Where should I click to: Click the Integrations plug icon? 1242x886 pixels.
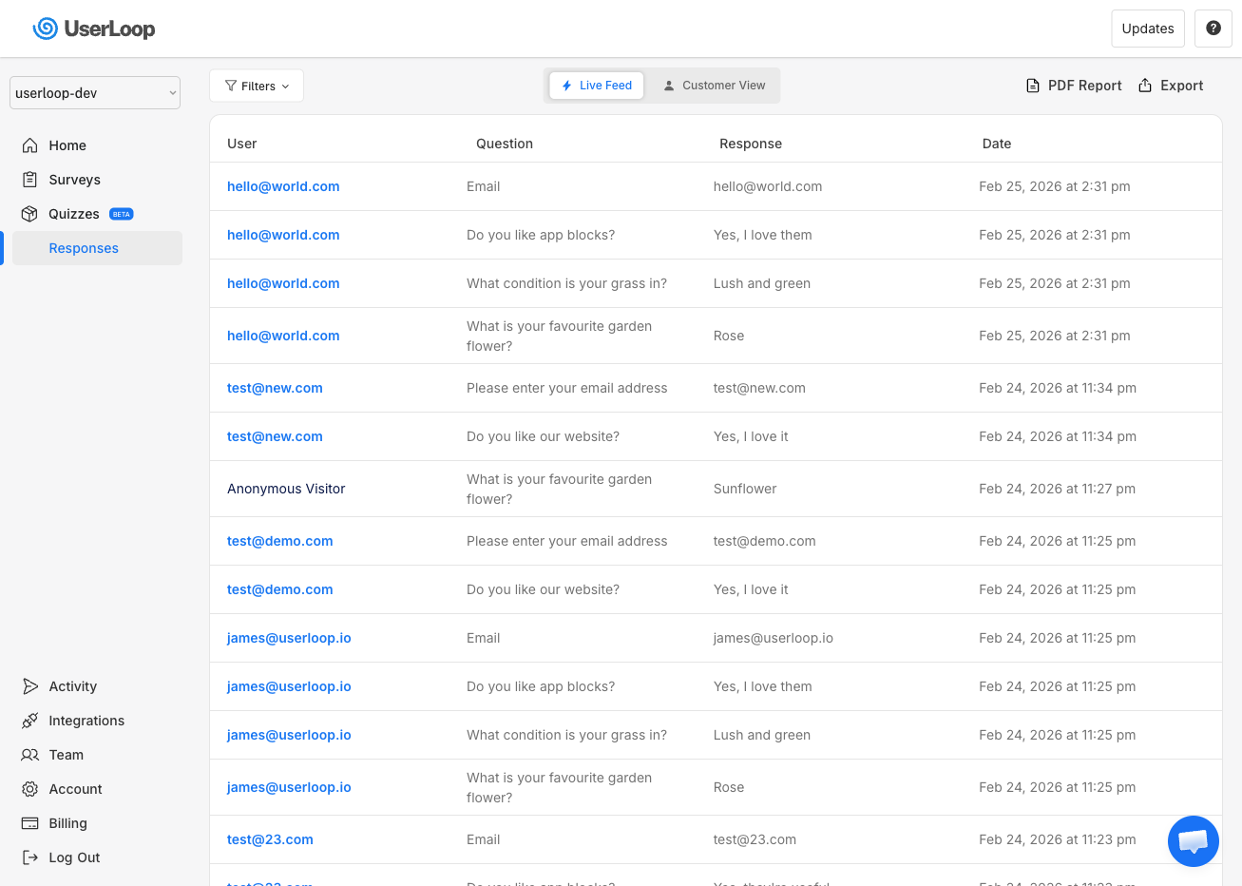pos(31,720)
